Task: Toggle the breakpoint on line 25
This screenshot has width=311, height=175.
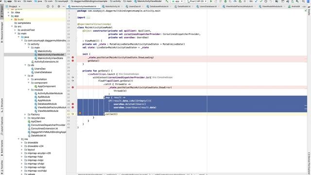Action: [73, 57]
